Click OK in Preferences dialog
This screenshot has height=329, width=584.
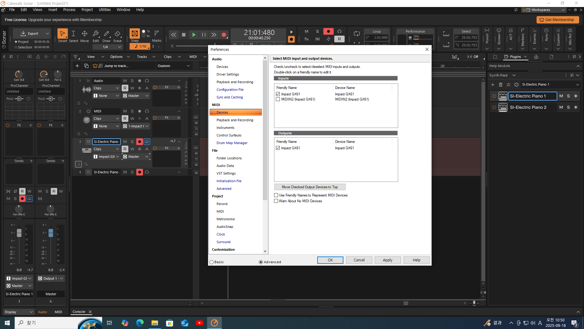tap(330, 260)
